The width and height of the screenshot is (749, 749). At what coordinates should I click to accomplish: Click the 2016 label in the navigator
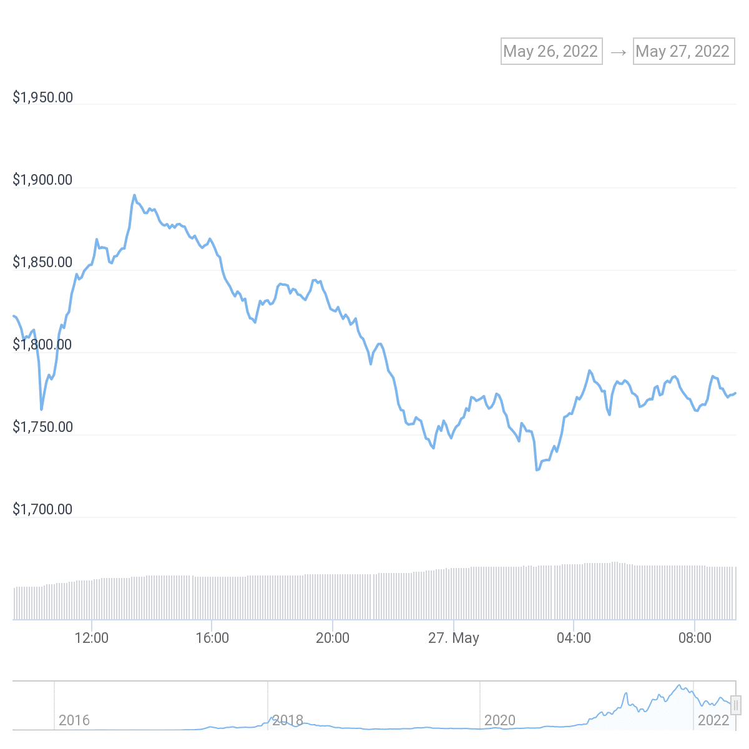74,720
